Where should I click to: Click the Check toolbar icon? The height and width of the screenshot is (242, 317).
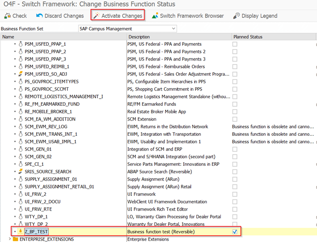pyautogui.click(x=7, y=16)
